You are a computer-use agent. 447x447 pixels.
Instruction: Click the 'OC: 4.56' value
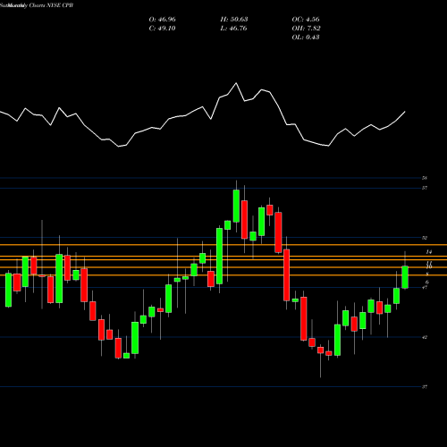pyautogui.click(x=306, y=20)
